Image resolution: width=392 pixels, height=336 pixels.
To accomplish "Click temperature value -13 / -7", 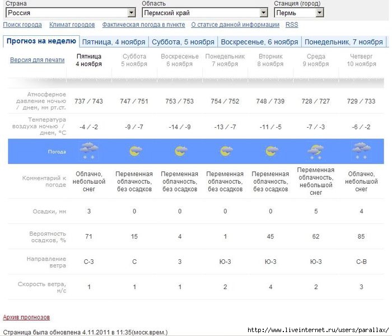I will pos(225,127).
